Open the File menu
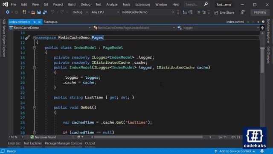The height and width of the screenshot is (154, 273). click(x=13, y=4)
